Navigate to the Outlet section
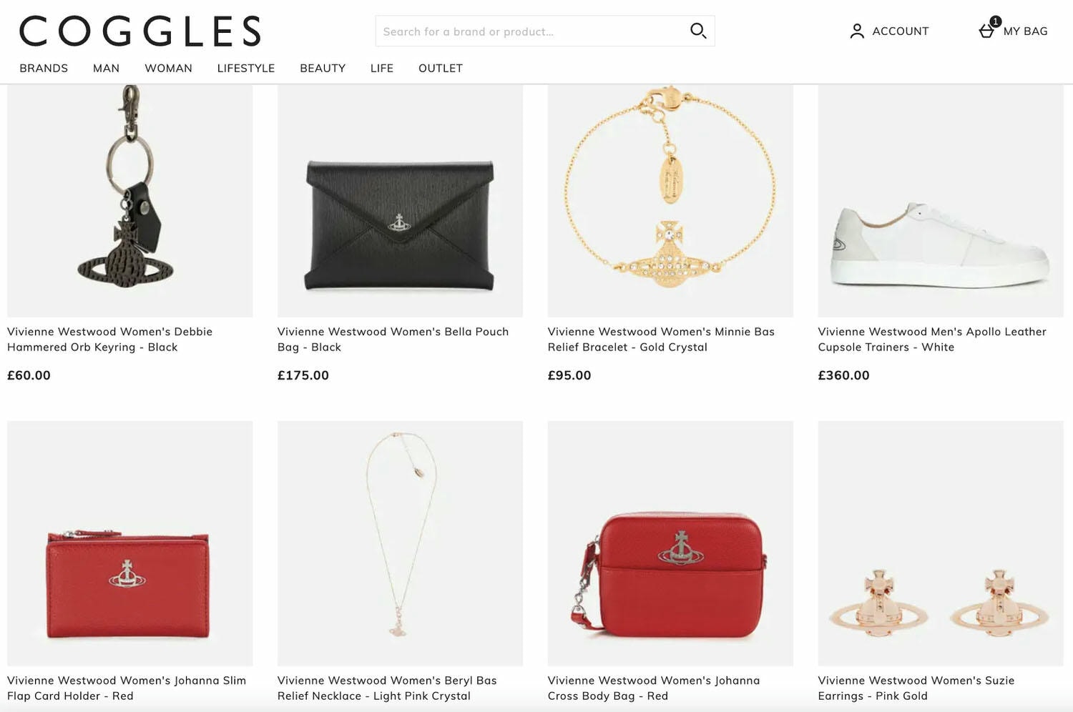1073x712 pixels. (x=441, y=68)
